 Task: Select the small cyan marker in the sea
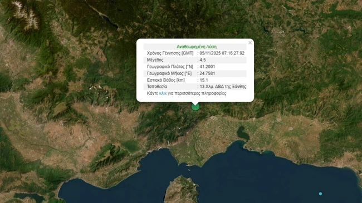coord(320,194)
